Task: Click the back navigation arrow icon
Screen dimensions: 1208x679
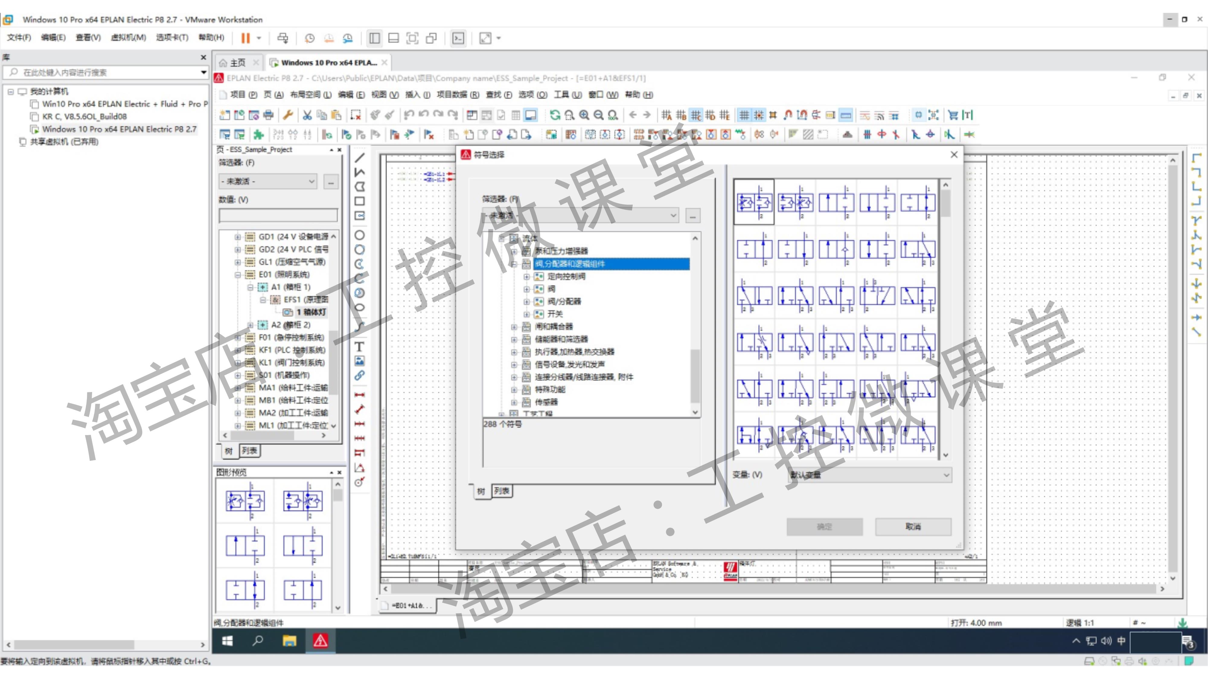Action: click(633, 115)
